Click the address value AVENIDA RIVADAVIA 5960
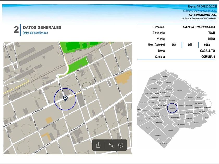Viewport: 219px width, 164px height. (x=199, y=27)
